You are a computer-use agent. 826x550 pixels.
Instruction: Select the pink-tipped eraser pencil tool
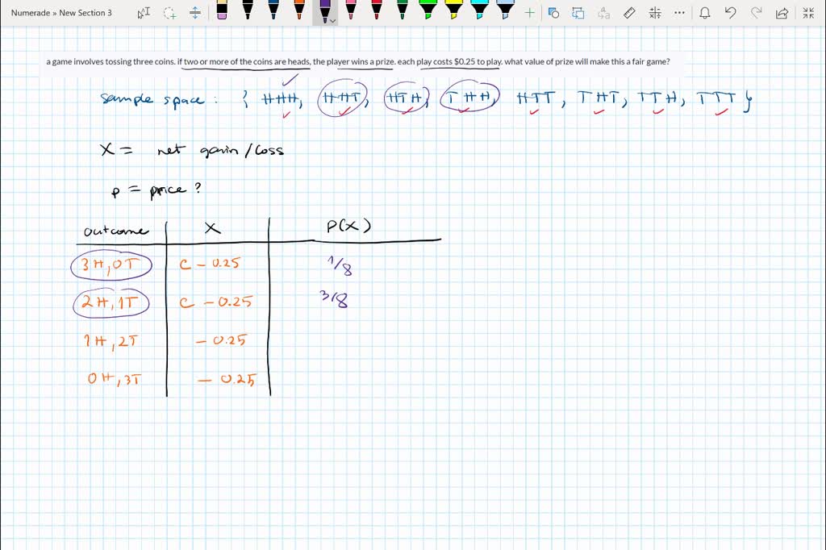click(x=220, y=12)
